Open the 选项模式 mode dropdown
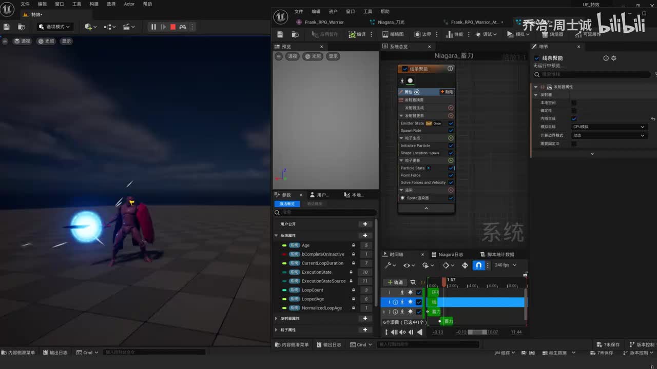Screen dimensions: 657x369 54,27
